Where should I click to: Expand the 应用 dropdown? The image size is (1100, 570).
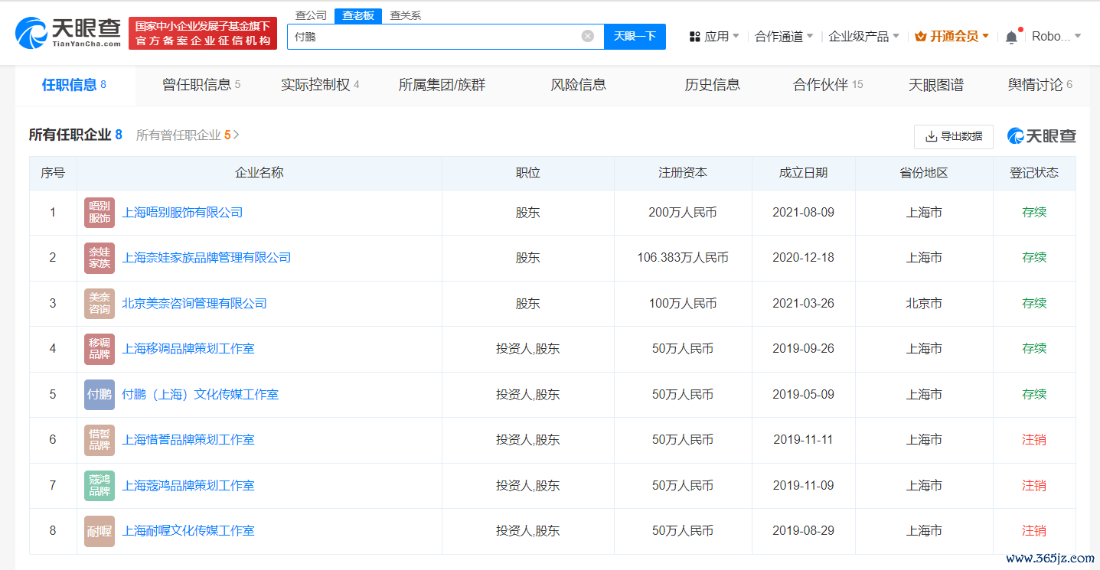pyautogui.click(x=736, y=36)
